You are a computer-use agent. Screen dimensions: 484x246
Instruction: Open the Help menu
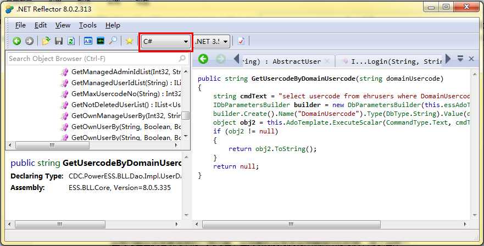pyautogui.click(x=113, y=25)
